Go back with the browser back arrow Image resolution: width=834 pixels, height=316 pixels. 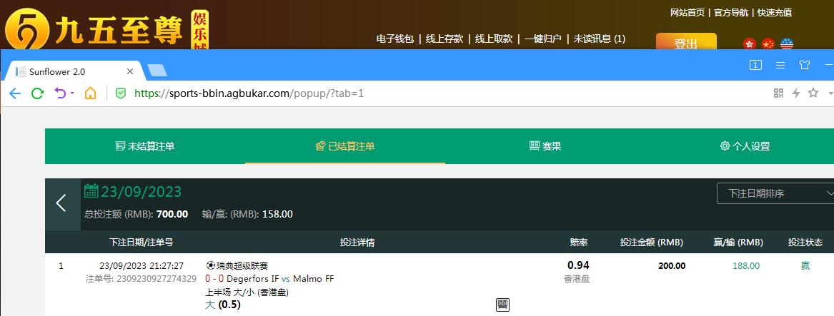(x=15, y=93)
